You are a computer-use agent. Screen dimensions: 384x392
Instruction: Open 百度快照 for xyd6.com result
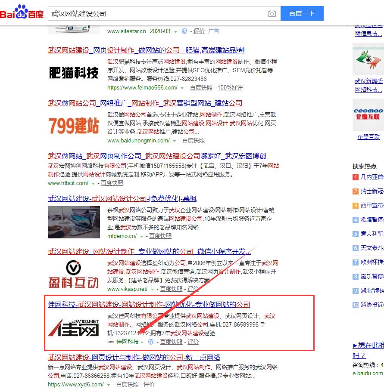pyautogui.click(x=127, y=385)
